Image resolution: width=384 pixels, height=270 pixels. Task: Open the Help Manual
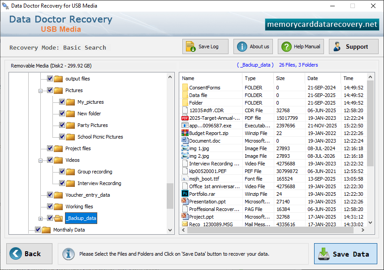[x=301, y=46]
